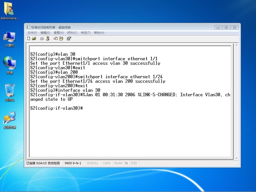Click the final S2(config-if-vlan30)# prompt
This screenshot has width=256, height=192.
[56, 108]
